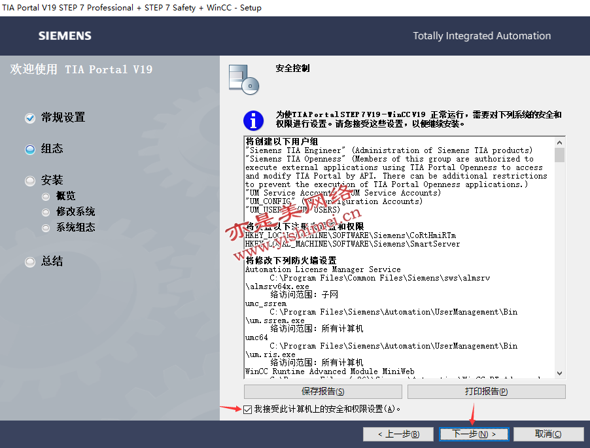Select the 安装 step indicator
This screenshot has height=448, width=590.
pyautogui.click(x=30, y=181)
